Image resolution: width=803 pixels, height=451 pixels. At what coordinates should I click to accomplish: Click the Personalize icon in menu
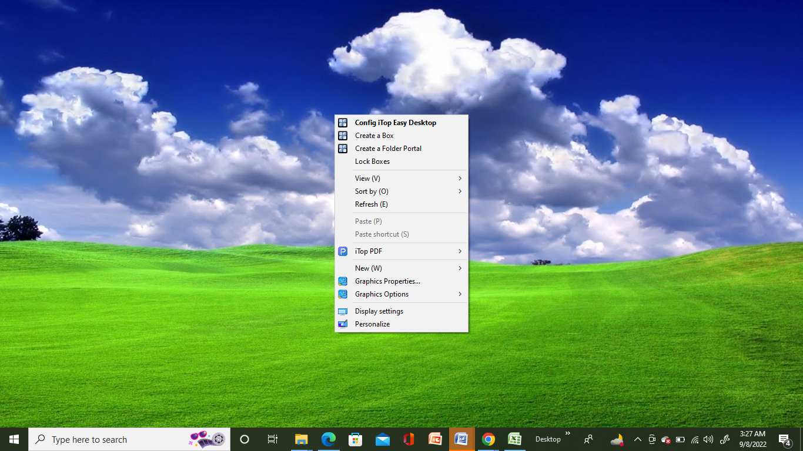pyautogui.click(x=343, y=324)
